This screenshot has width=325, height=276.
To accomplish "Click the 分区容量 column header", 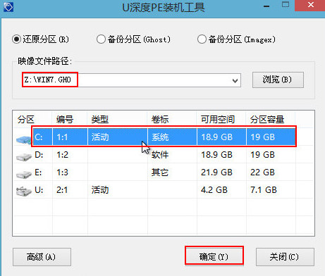I will coord(267,120).
